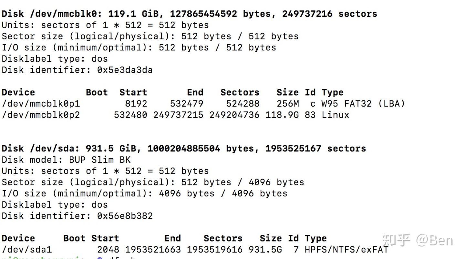Click the Disk /dev/mmcblk0 heading line
Image resolution: width=465 pixels, height=259 pixels.
(189, 14)
